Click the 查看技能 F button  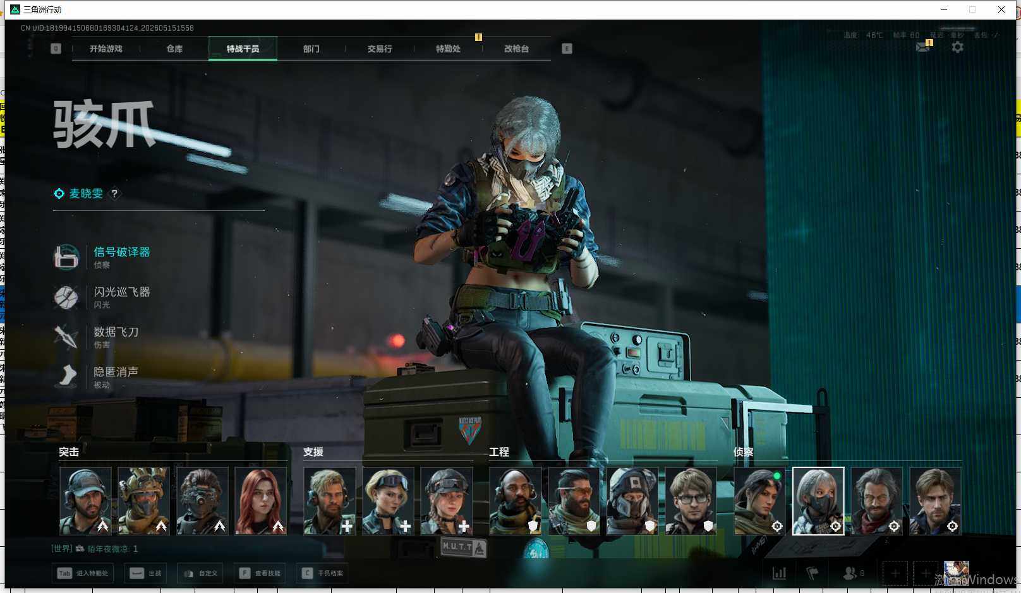260,573
